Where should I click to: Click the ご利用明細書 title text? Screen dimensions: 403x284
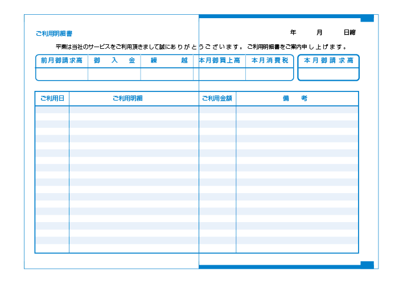click(54, 34)
